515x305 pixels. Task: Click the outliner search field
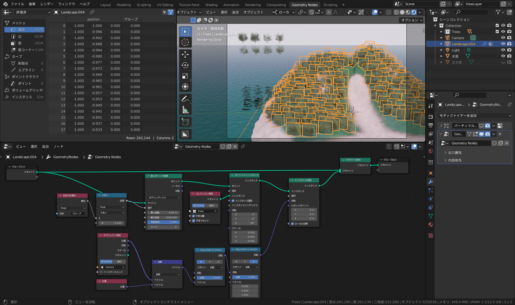[x=471, y=12]
